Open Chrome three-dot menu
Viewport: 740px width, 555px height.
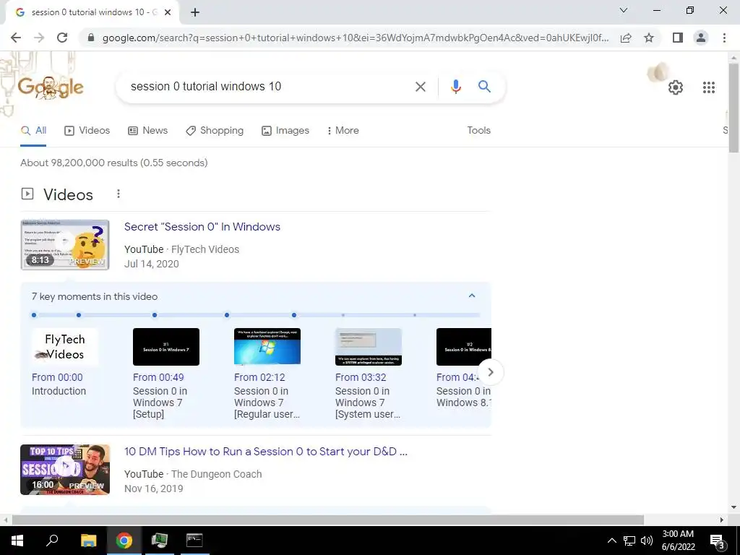(x=724, y=38)
